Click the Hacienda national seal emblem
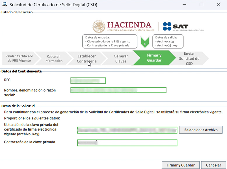 pyautogui.click(x=99, y=26)
